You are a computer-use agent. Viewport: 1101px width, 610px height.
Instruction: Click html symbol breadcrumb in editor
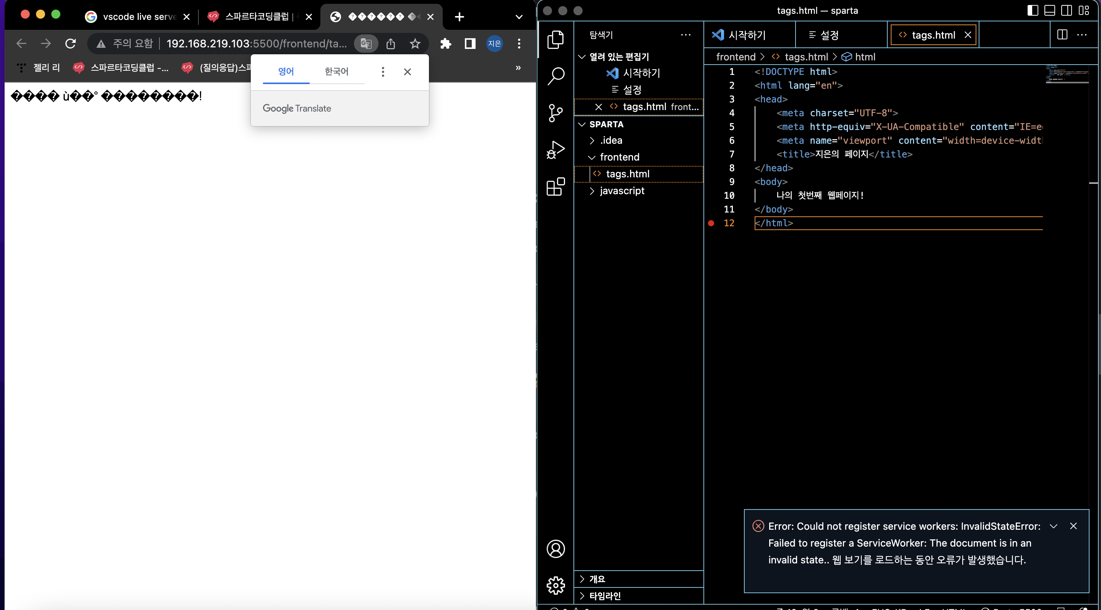click(859, 57)
